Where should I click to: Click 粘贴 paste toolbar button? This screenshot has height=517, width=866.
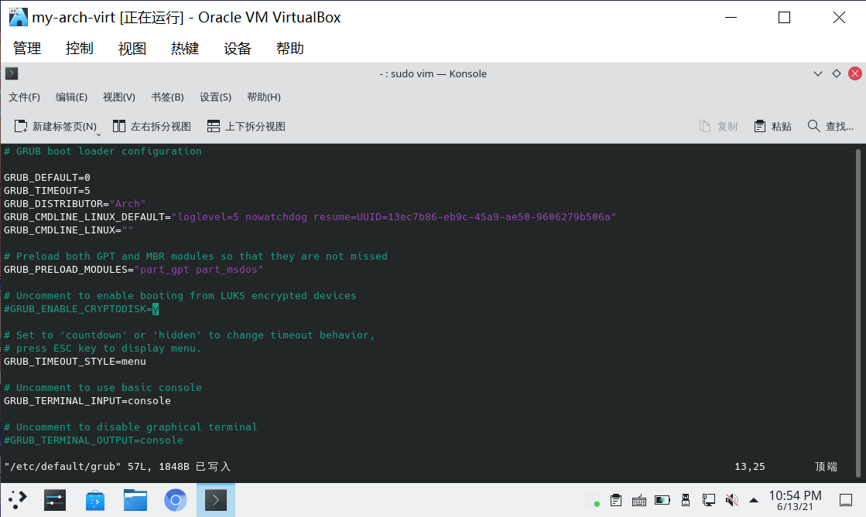772,126
